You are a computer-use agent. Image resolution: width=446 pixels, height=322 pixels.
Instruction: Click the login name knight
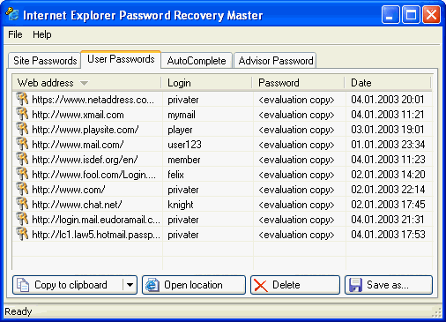click(181, 205)
